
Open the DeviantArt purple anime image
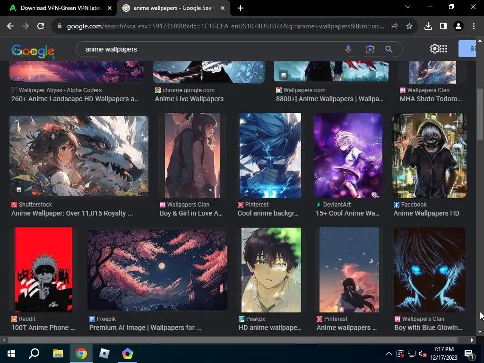tap(348, 156)
